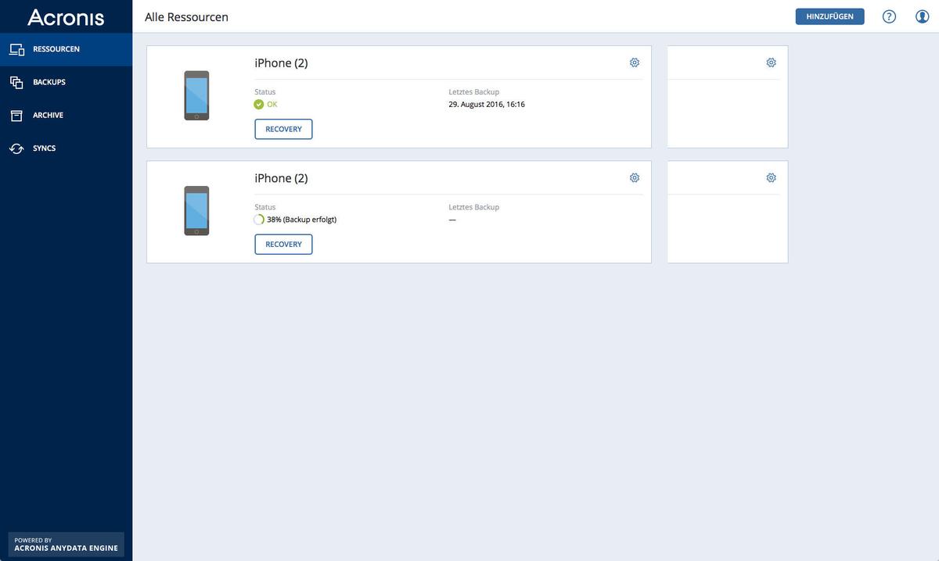
Task: Open help via the question mark icon
Action: 889,16
